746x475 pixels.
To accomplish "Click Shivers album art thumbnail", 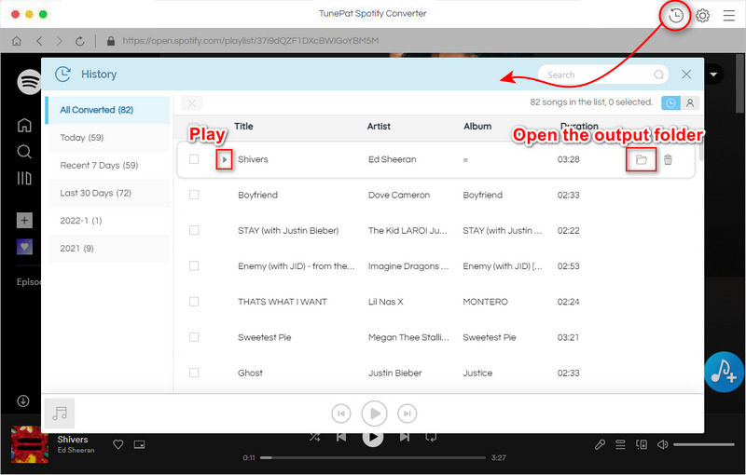I will click(30, 444).
